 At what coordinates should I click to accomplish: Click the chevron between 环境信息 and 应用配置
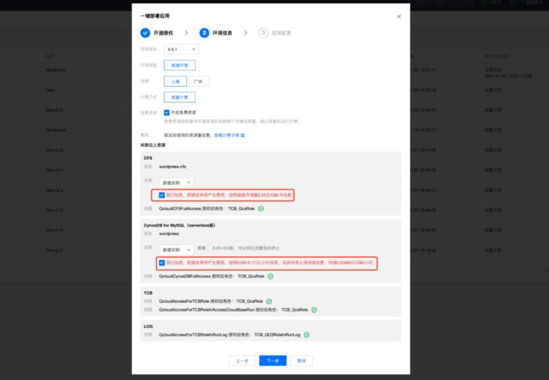coord(246,33)
